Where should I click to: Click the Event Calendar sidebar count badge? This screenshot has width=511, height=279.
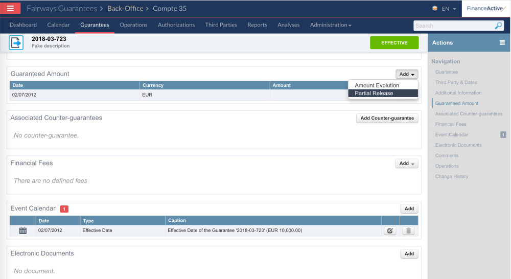coord(503,134)
